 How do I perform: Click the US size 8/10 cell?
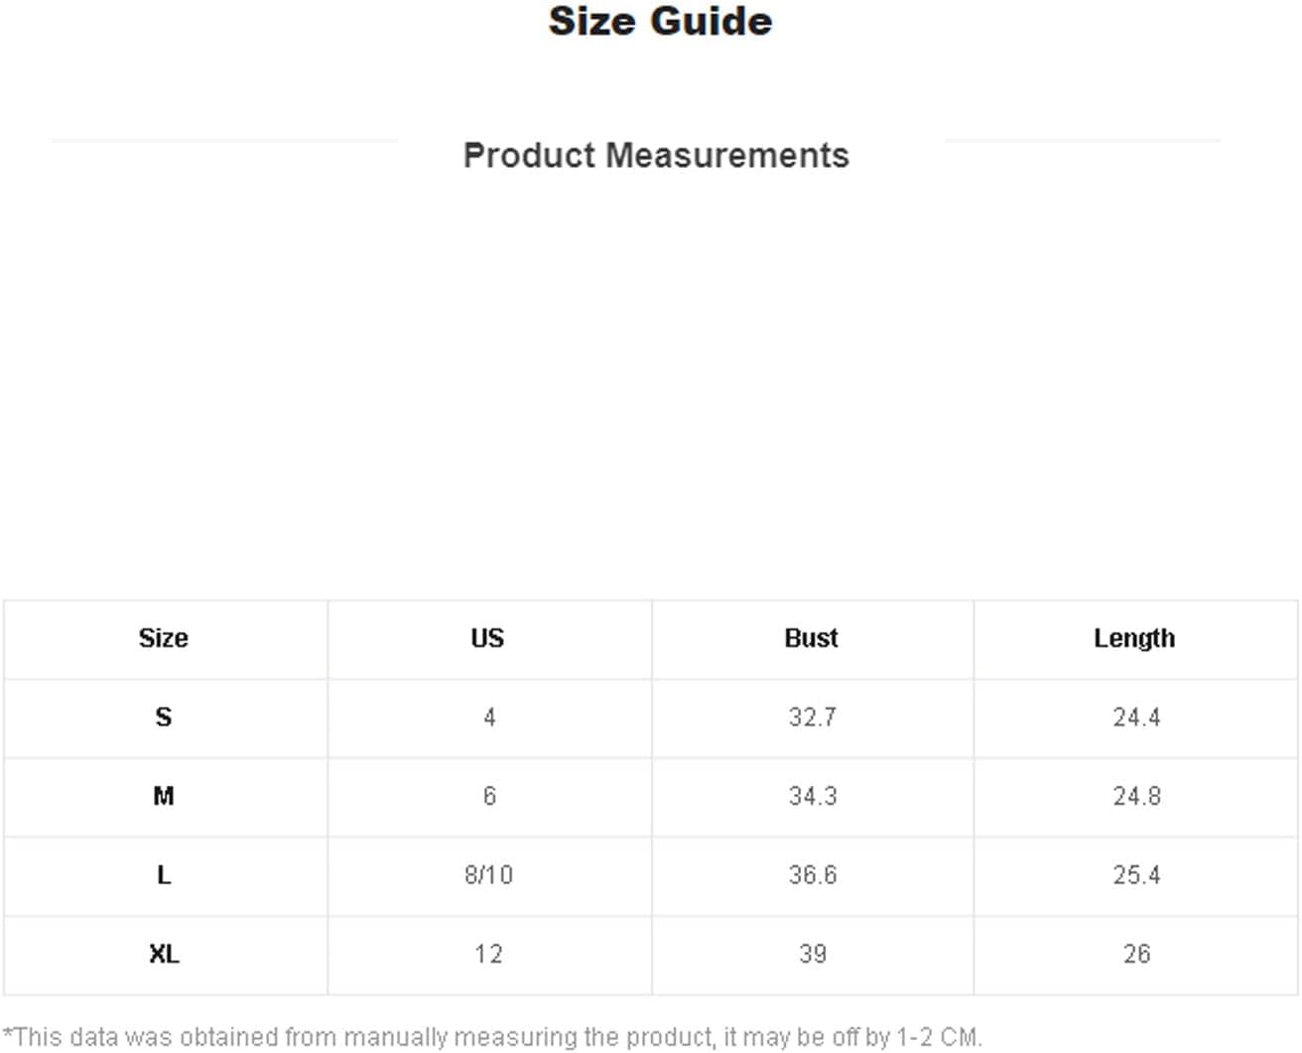488,874
